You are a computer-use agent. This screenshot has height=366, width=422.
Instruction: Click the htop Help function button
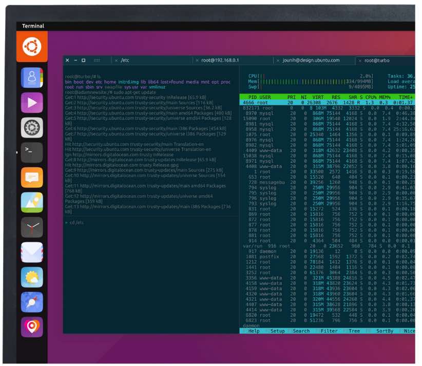tap(254, 331)
